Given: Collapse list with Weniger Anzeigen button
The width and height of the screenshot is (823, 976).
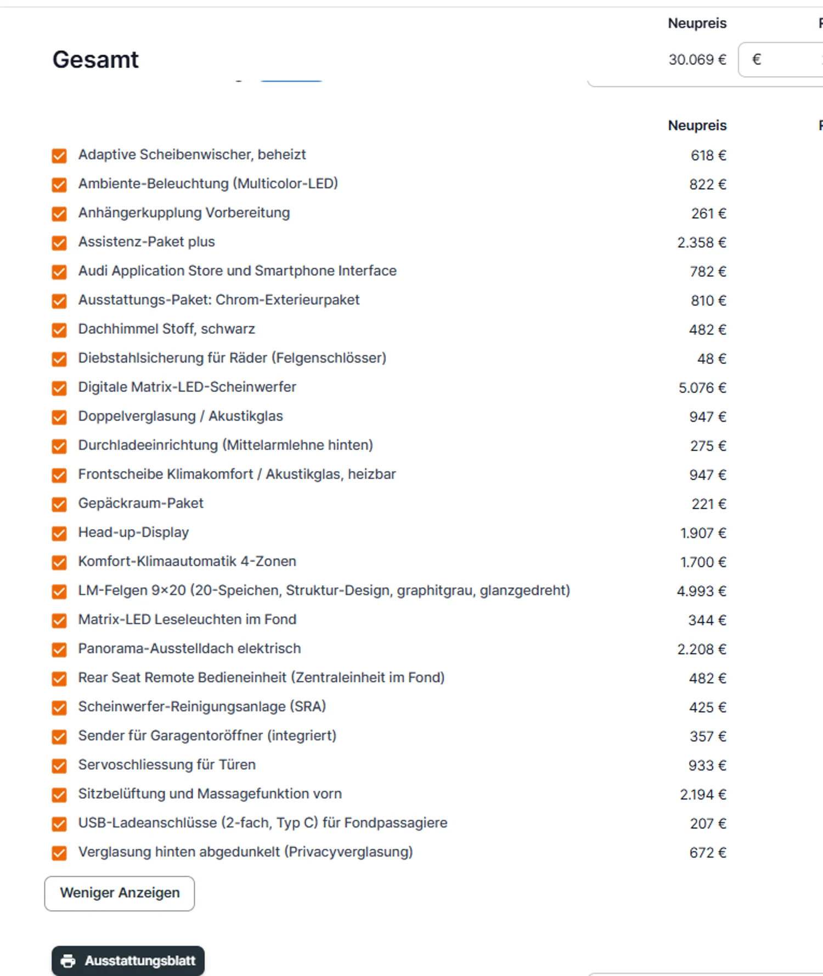Looking at the screenshot, I should coord(120,893).
